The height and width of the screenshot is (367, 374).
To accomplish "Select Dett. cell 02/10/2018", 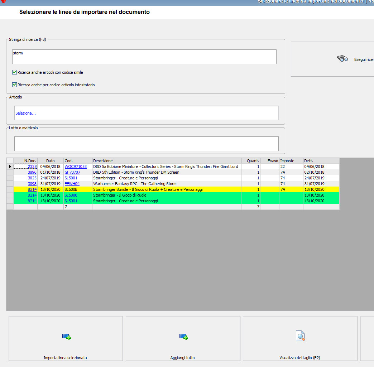I will click(321, 172).
